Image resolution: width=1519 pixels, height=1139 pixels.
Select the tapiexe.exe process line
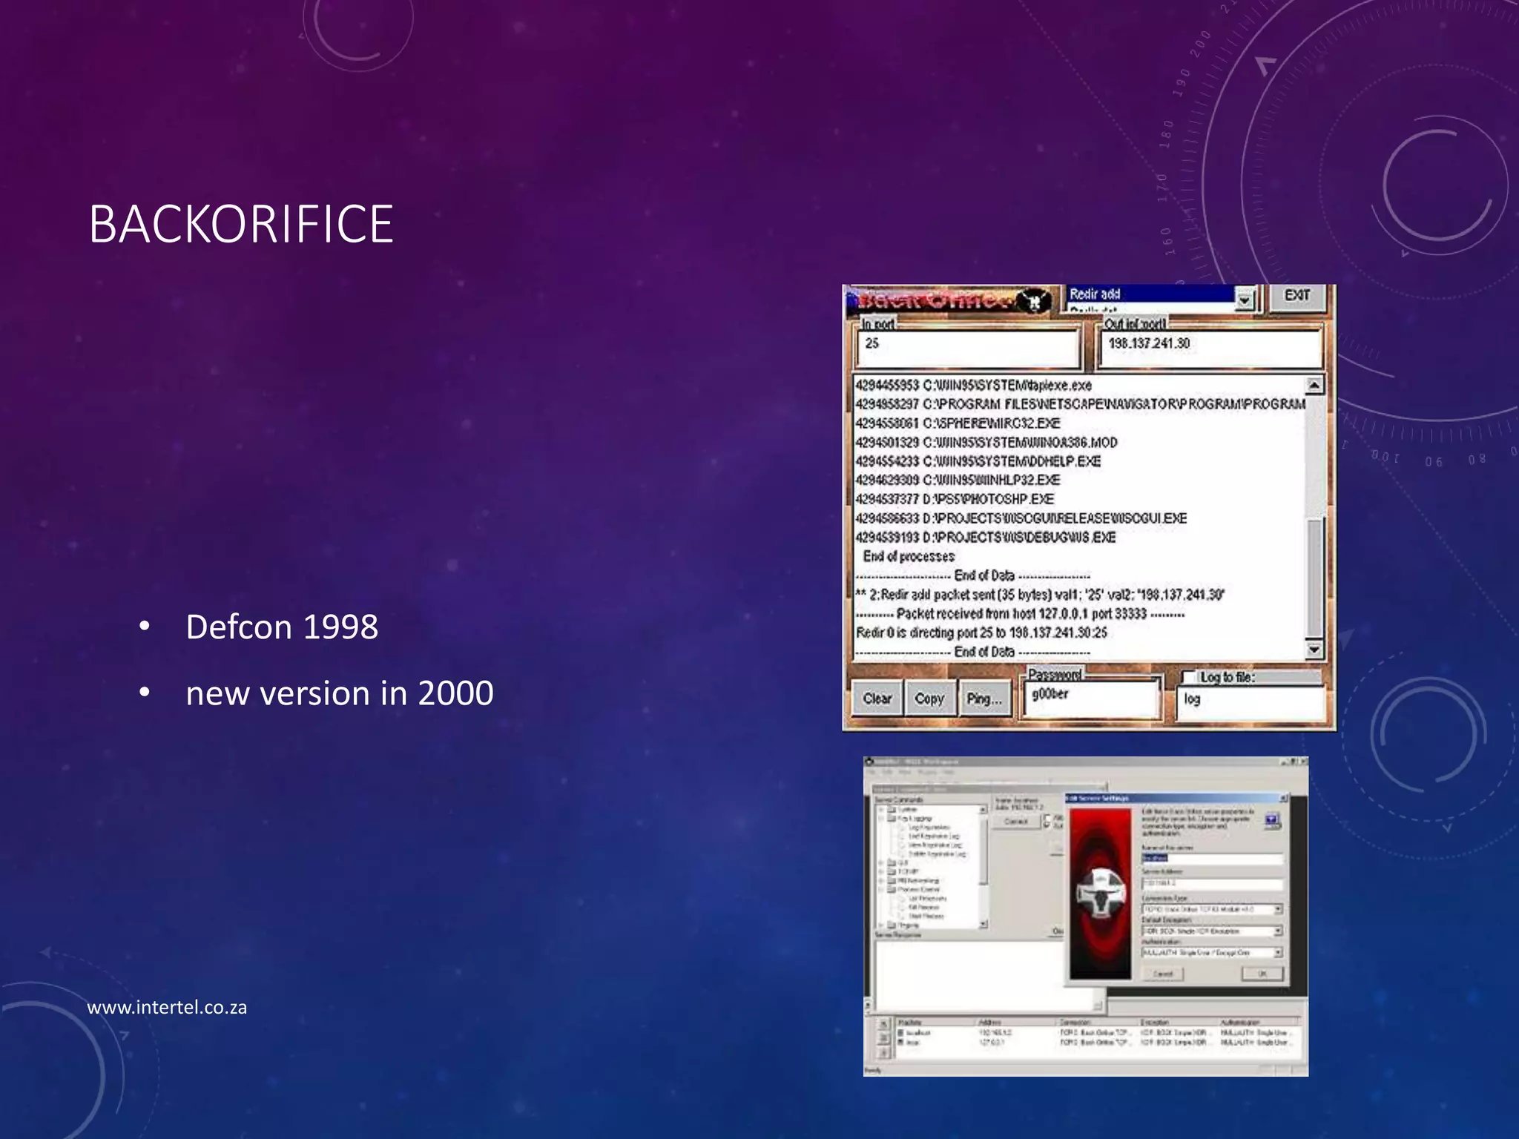click(x=973, y=386)
